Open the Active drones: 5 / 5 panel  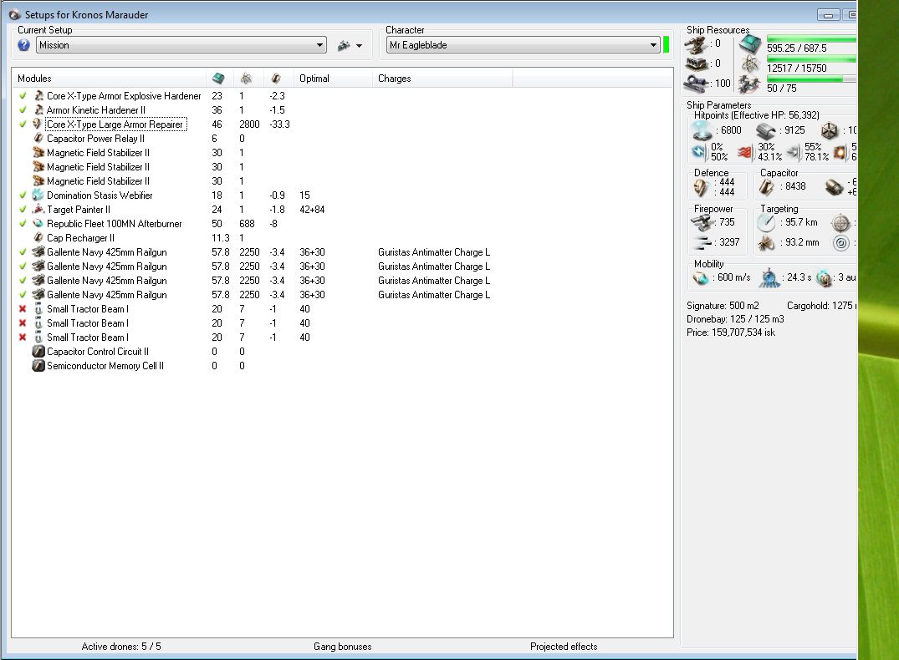click(x=121, y=647)
